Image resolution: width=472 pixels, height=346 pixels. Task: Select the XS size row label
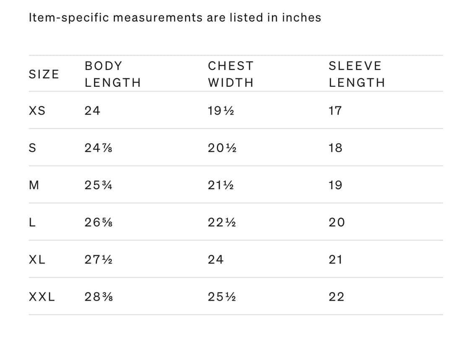coord(37,111)
